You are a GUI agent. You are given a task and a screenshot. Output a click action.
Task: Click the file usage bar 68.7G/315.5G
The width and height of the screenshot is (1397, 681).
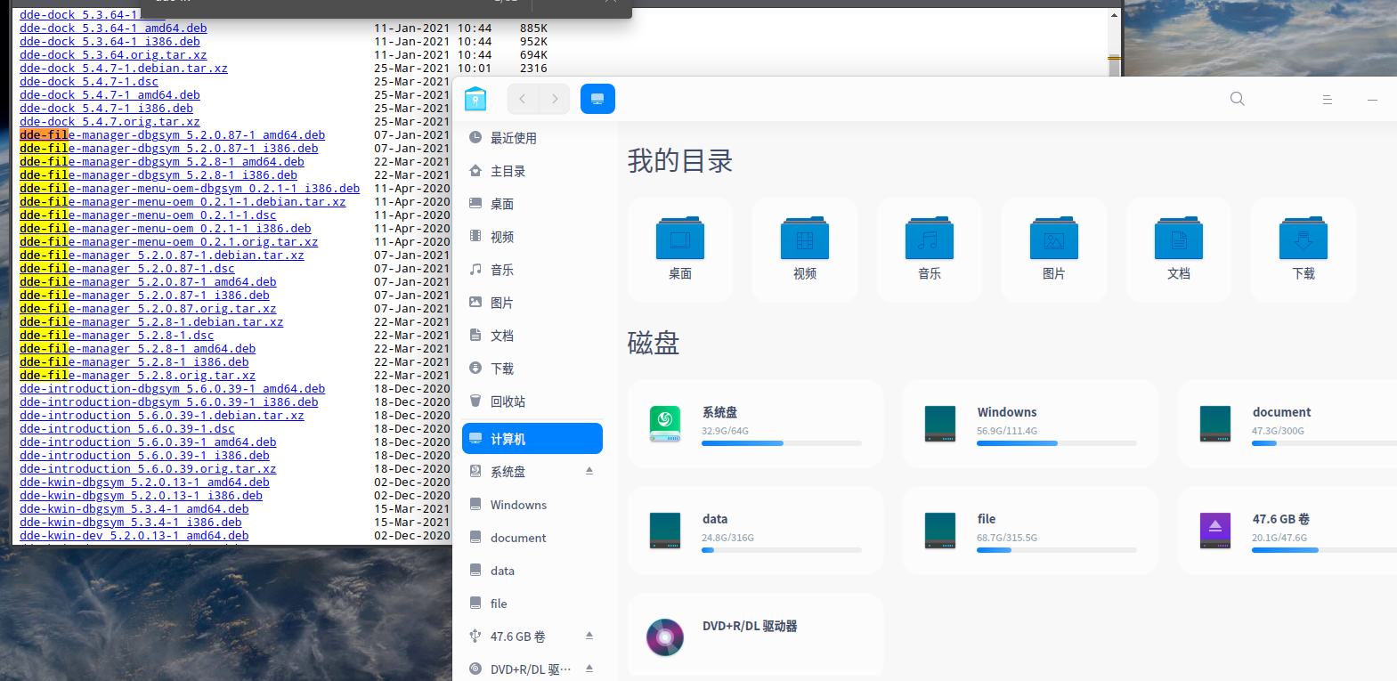click(x=1057, y=550)
